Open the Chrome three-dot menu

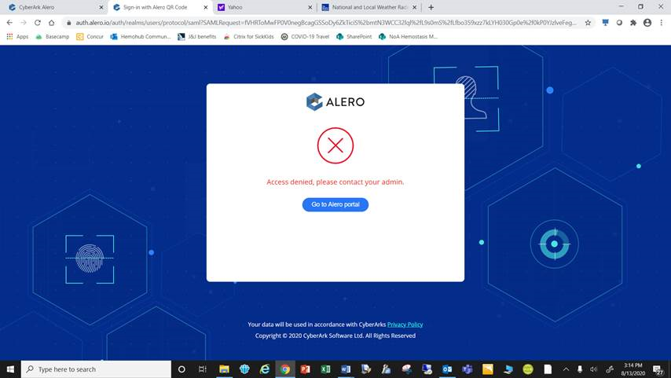(x=661, y=23)
